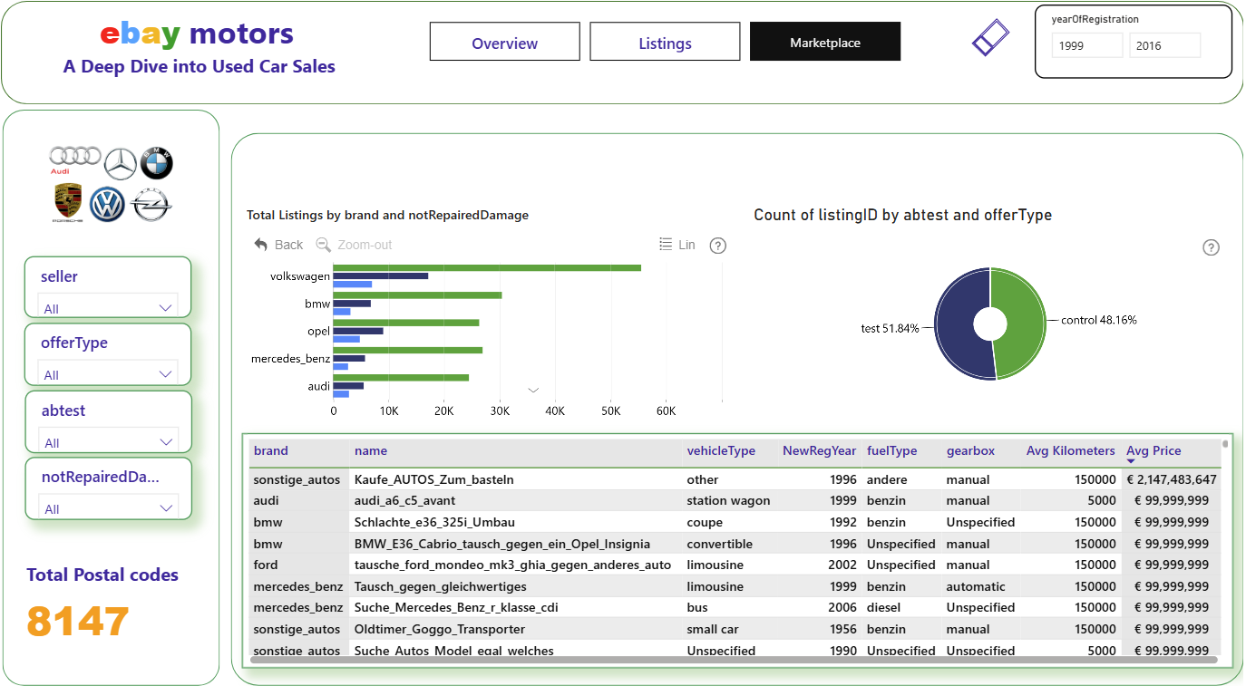Click the donut chart help icon
Screen dimensions: 1246x686
point(1211,247)
